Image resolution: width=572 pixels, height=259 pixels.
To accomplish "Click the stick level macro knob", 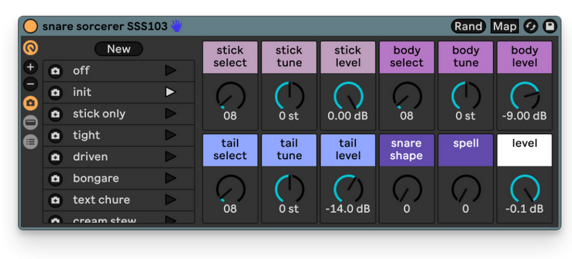I will click(348, 96).
